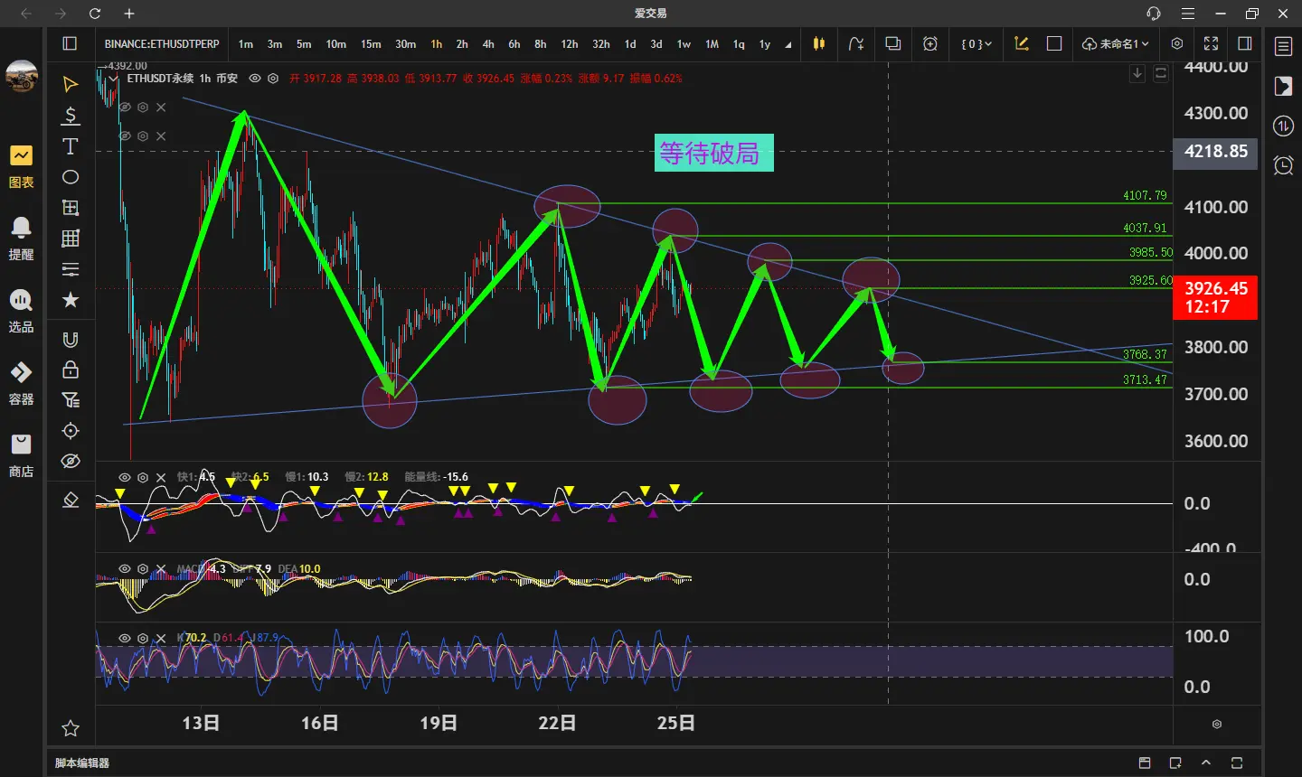Select the dollar-sign price line tool
Viewport: 1302px width, 777px height.
pos(71,116)
